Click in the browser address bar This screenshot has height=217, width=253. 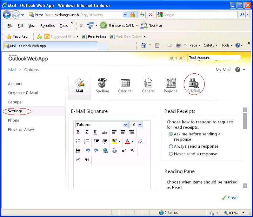pyautogui.click(x=78, y=15)
